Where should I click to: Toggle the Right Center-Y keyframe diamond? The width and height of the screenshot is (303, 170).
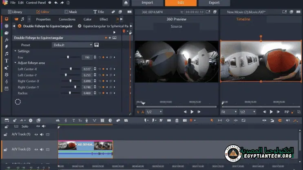coord(104,87)
